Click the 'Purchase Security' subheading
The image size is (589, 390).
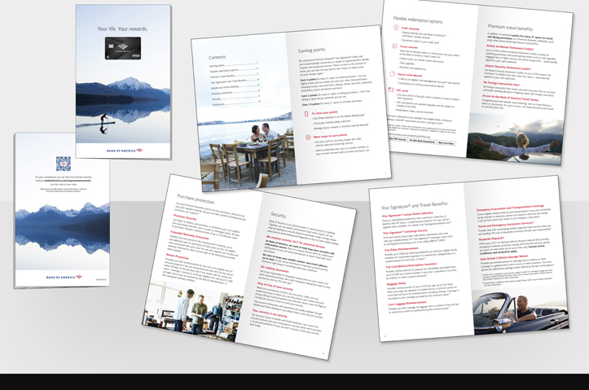[184, 218]
